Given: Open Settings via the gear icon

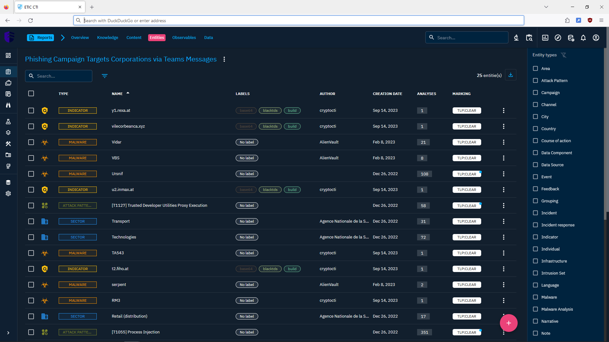Looking at the screenshot, I should tap(9, 193).
